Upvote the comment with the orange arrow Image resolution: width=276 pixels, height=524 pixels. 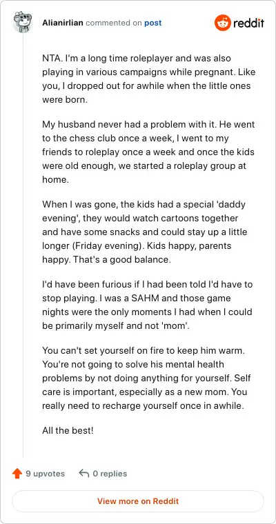coord(17,474)
